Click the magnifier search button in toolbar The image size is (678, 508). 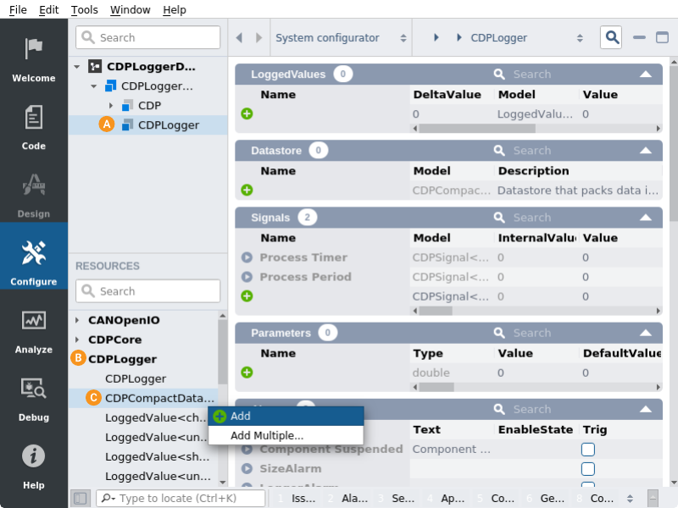[x=611, y=37]
